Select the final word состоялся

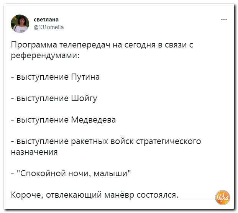(x=158, y=195)
